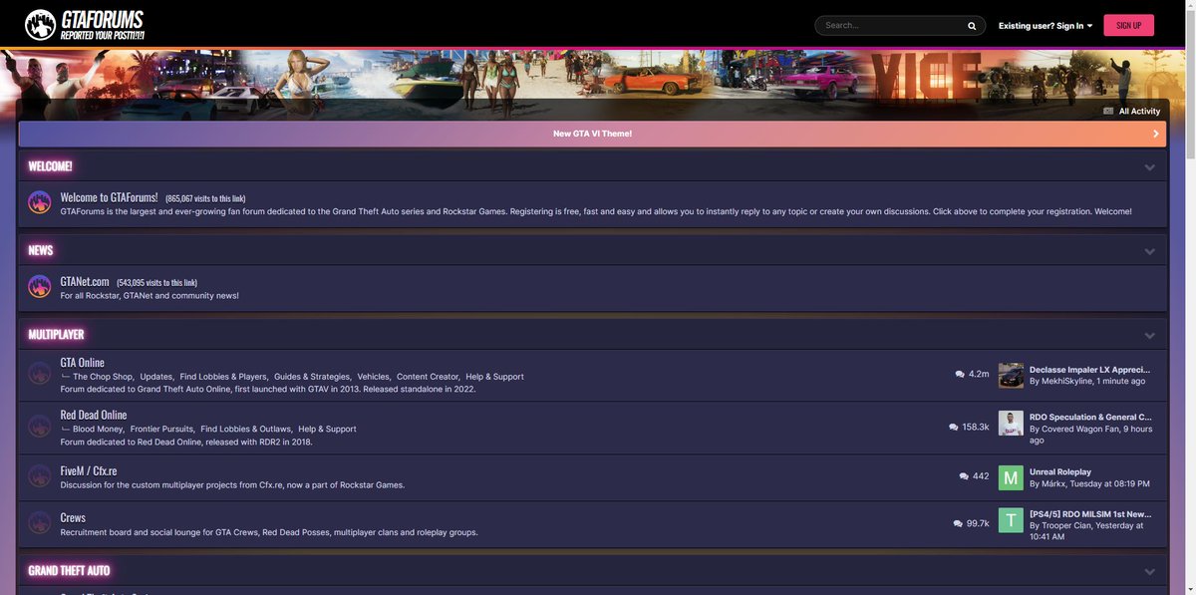Open Vehicles subforum

374,377
